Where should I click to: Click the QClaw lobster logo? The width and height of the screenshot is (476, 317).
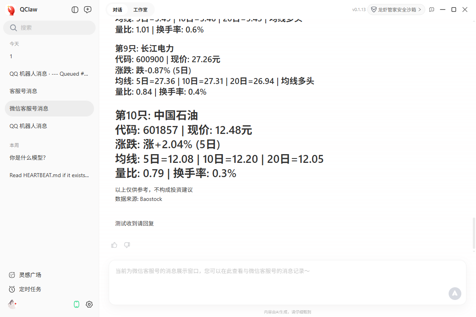point(11,10)
